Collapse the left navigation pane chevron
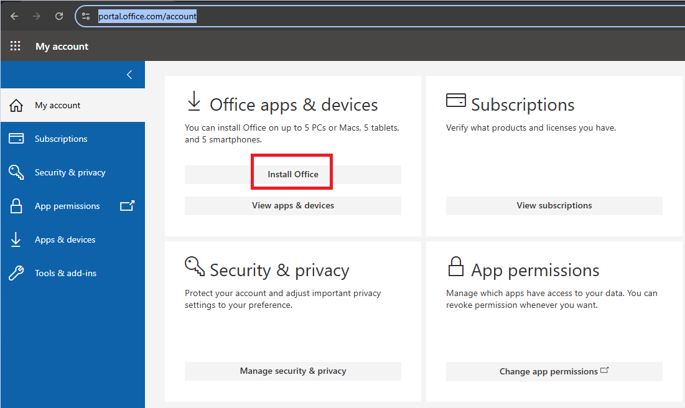 click(x=129, y=75)
